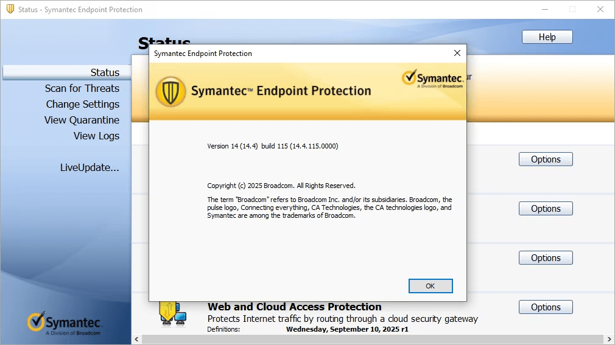Open View Quarantine

point(82,120)
